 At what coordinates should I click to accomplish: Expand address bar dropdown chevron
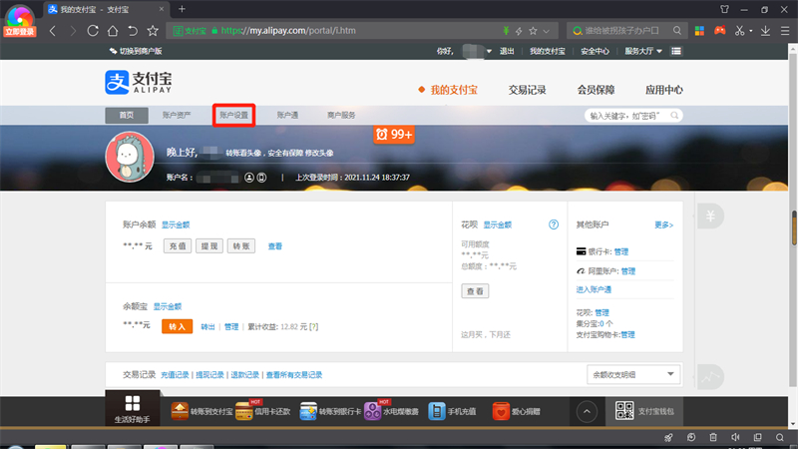546,31
